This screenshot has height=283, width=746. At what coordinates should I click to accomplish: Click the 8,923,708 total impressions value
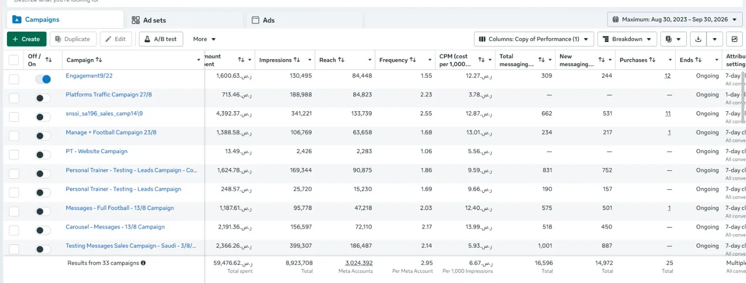(x=299, y=263)
